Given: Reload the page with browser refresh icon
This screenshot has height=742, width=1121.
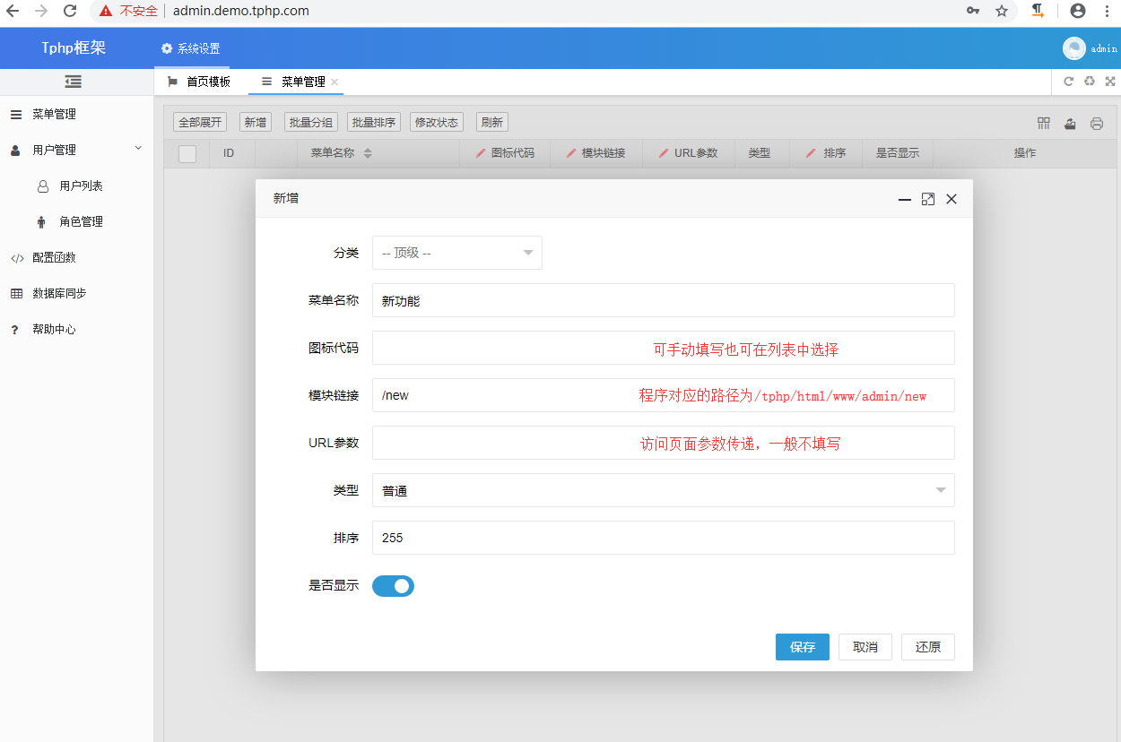Looking at the screenshot, I should click(x=70, y=11).
